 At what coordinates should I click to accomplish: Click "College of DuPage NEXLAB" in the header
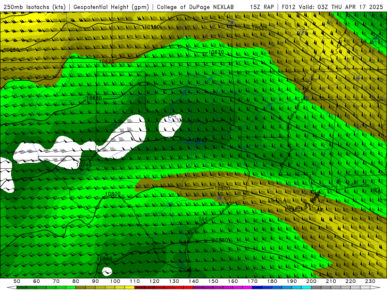[195, 7]
